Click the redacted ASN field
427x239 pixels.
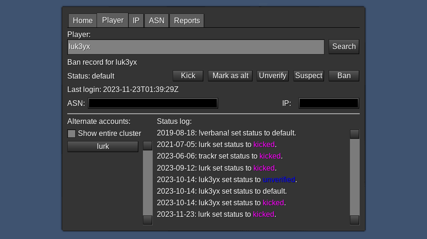click(153, 103)
